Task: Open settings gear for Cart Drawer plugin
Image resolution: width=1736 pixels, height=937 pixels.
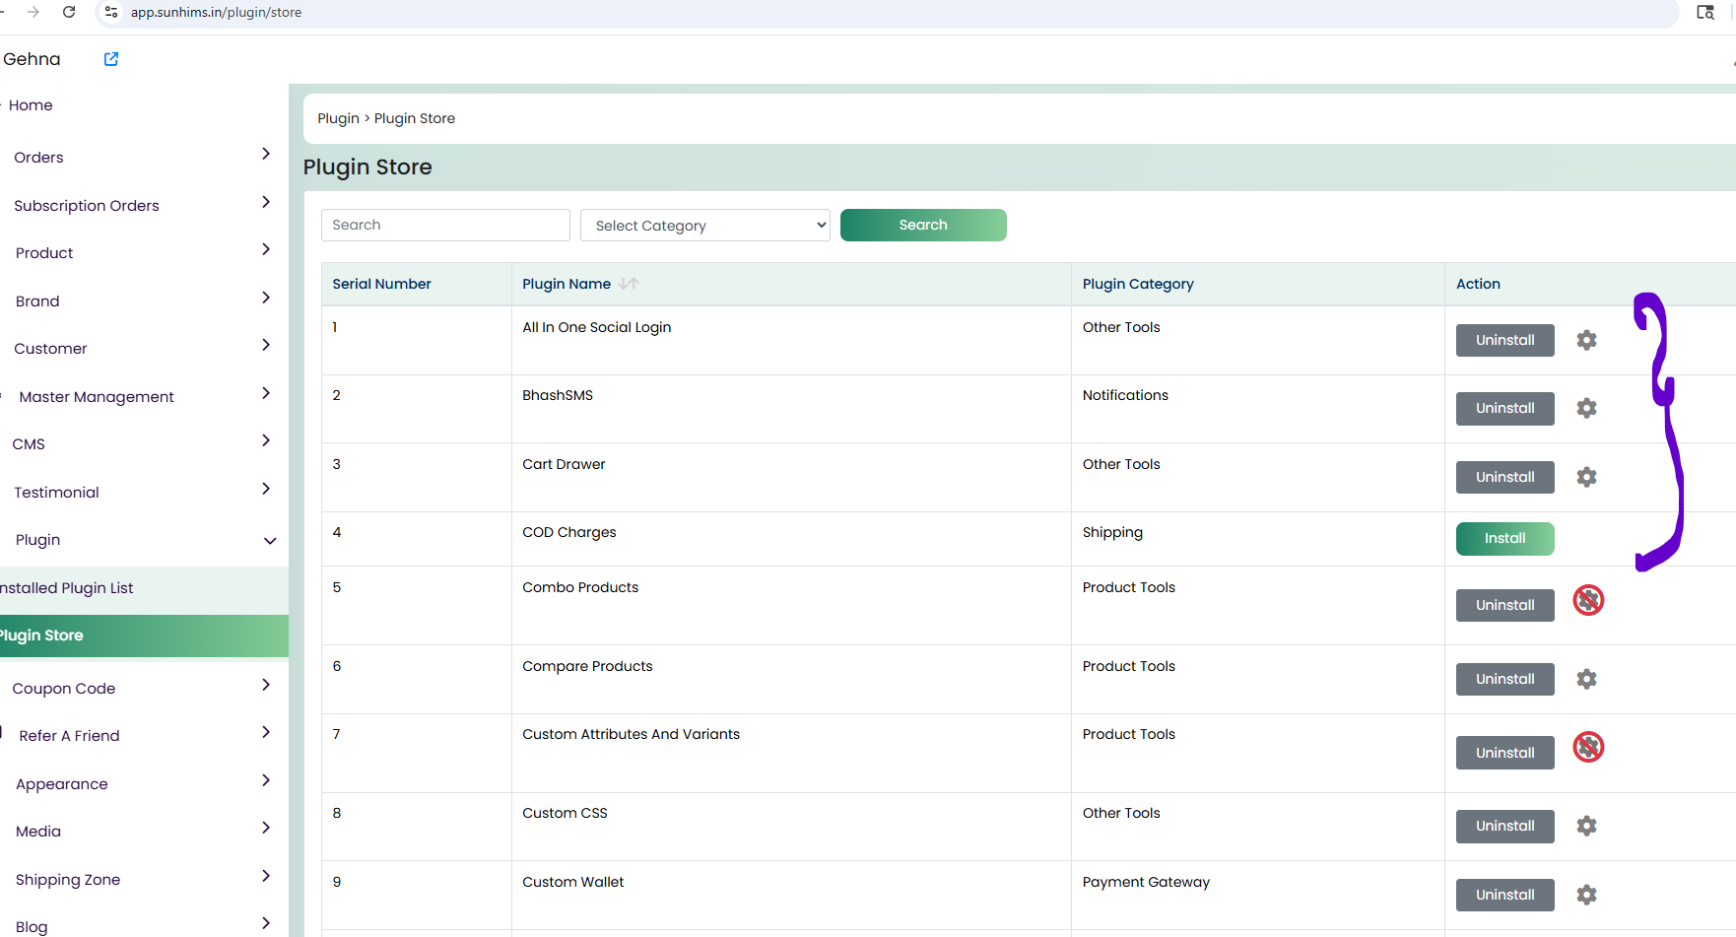Action: pyautogui.click(x=1586, y=477)
